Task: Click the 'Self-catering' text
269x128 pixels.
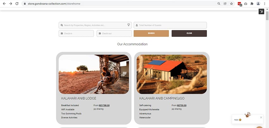Action: point(145,105)
